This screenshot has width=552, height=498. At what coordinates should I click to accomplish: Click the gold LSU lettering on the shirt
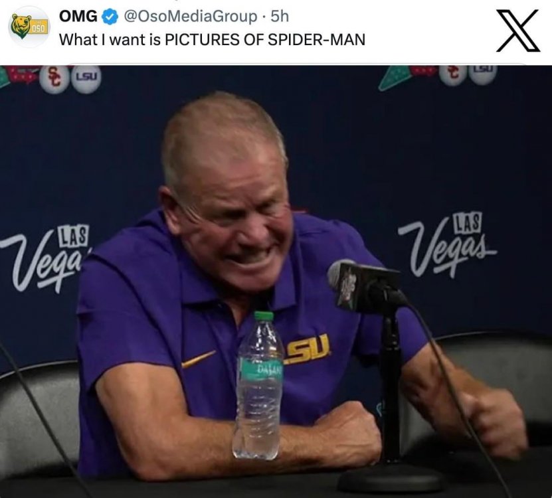coord(308,349)
